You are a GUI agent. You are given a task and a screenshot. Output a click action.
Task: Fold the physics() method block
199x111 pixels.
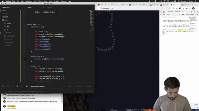(25, 66)
